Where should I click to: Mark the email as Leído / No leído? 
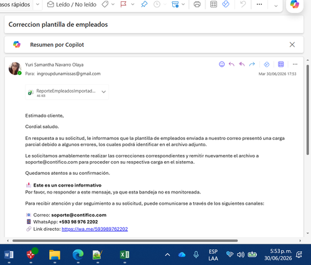(x=72, y=4)
